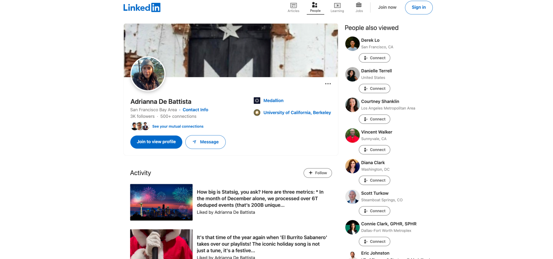Open See your mutual connections link
553x259 pixels.
[x=177, y=126]
